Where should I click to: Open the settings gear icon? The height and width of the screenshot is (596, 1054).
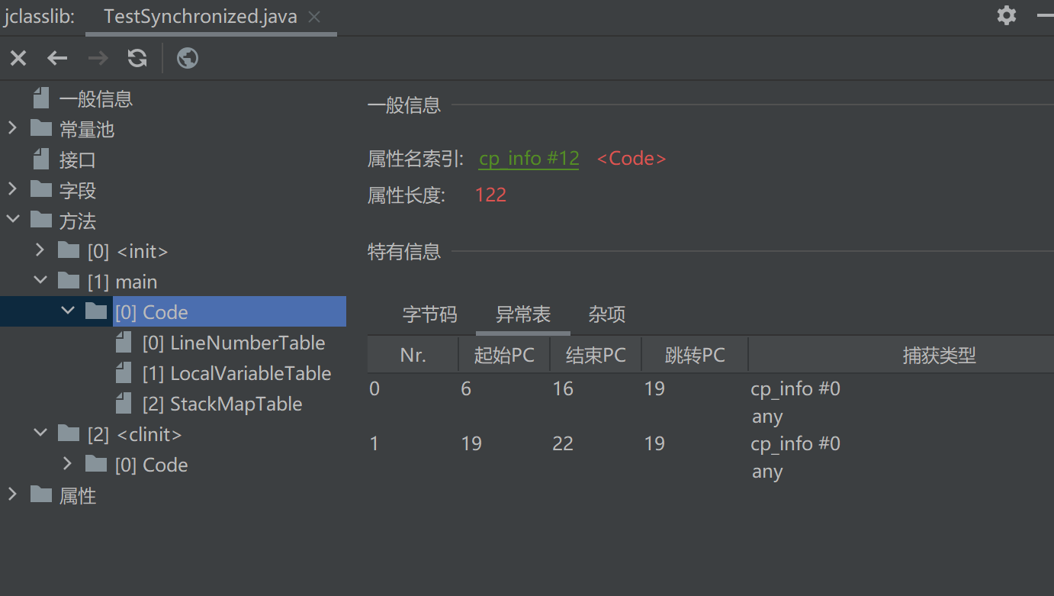click(1007, 15)
